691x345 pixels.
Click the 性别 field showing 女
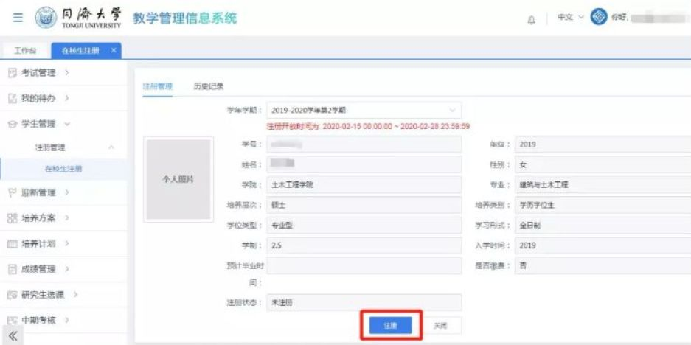coord(603,165)
